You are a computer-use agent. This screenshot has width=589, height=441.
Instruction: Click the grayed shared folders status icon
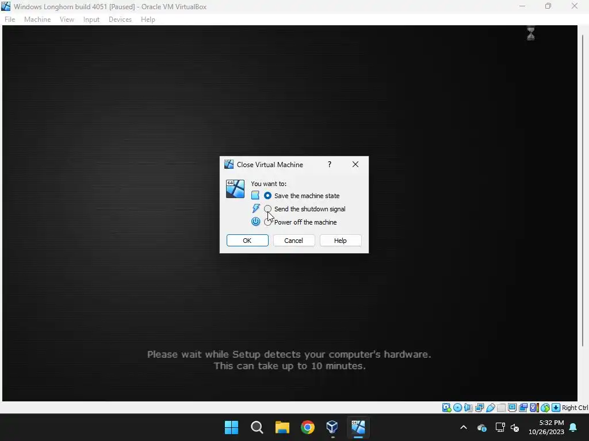tap(501, 408)
